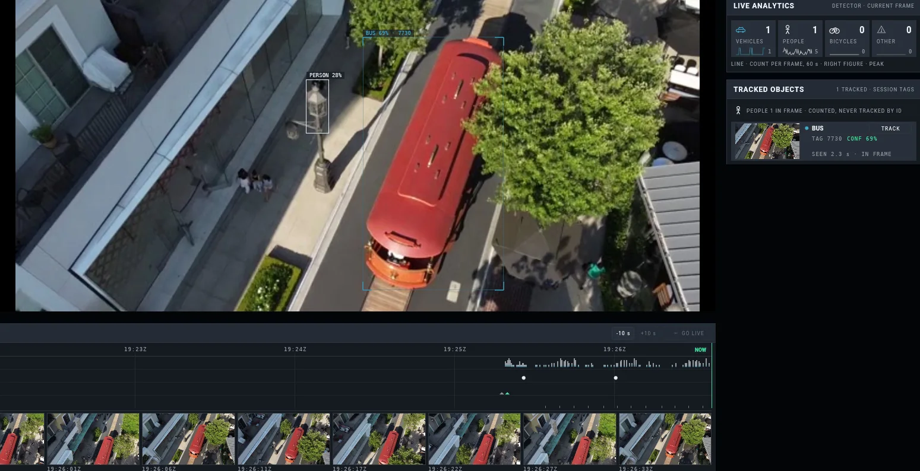Click the 'VEHICLES' card label

click(750, 42)
